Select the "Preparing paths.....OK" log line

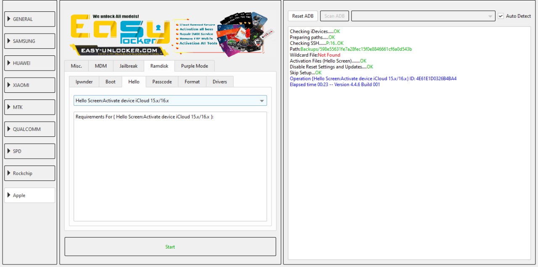pyautogui.click(x=312, y=37)
